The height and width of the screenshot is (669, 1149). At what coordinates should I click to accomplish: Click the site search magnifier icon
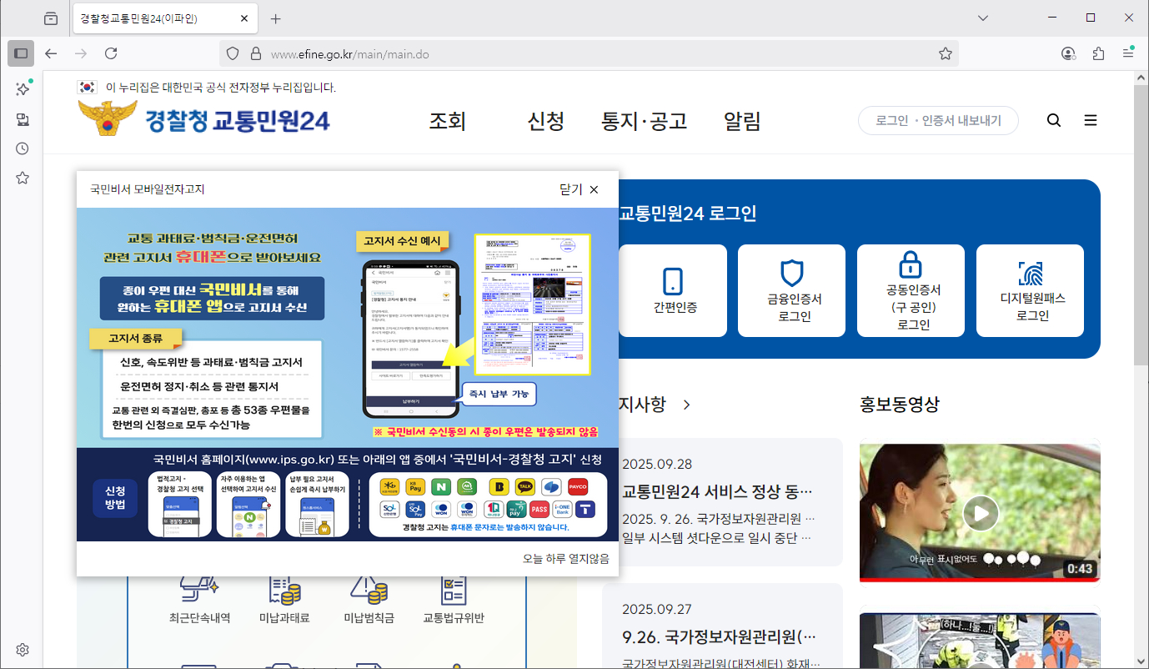1054,120
